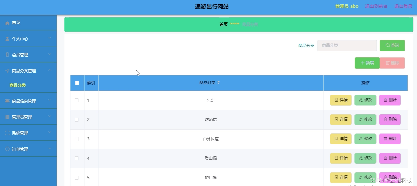Click the sort arrows in 商品分类 header
The height and width of the screenshot is (186, 417).
[x=218, y=83]
